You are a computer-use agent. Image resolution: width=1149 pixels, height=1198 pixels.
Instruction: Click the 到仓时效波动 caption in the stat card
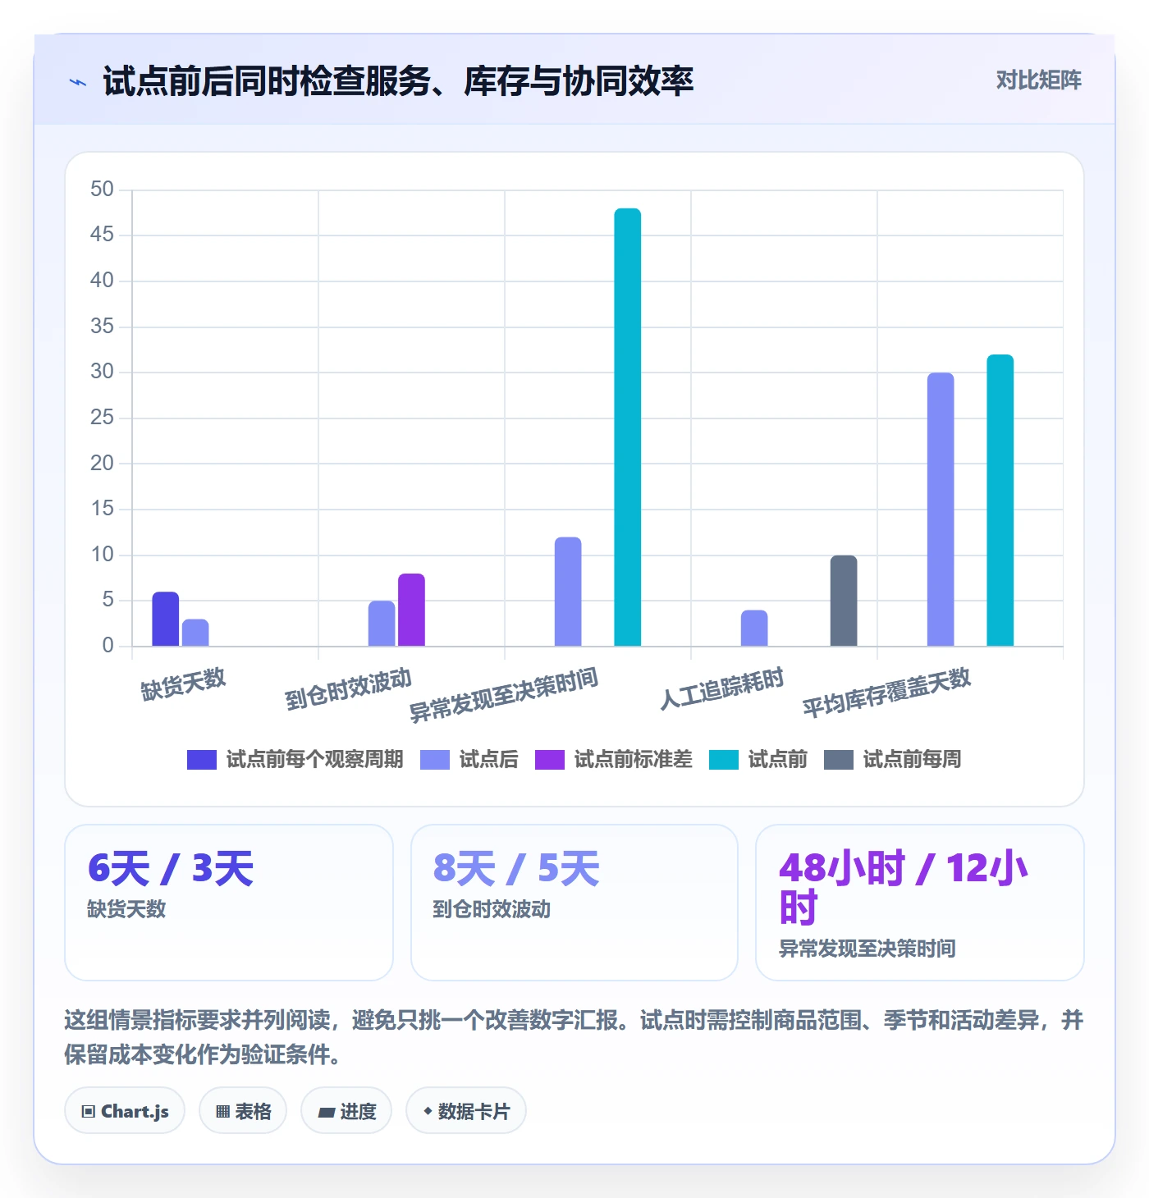coord(492,909)
